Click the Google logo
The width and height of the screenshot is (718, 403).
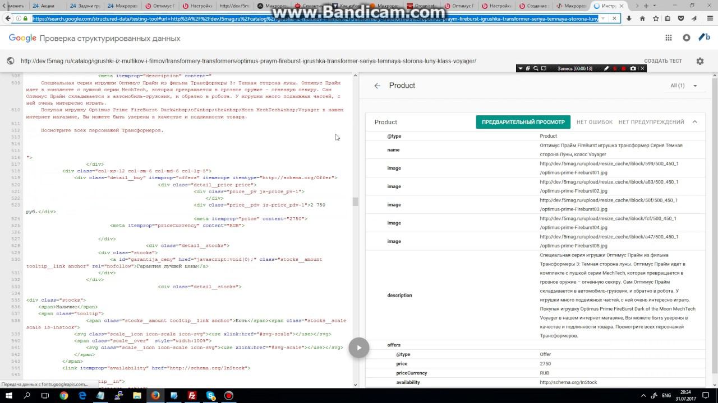pos(22,38)
